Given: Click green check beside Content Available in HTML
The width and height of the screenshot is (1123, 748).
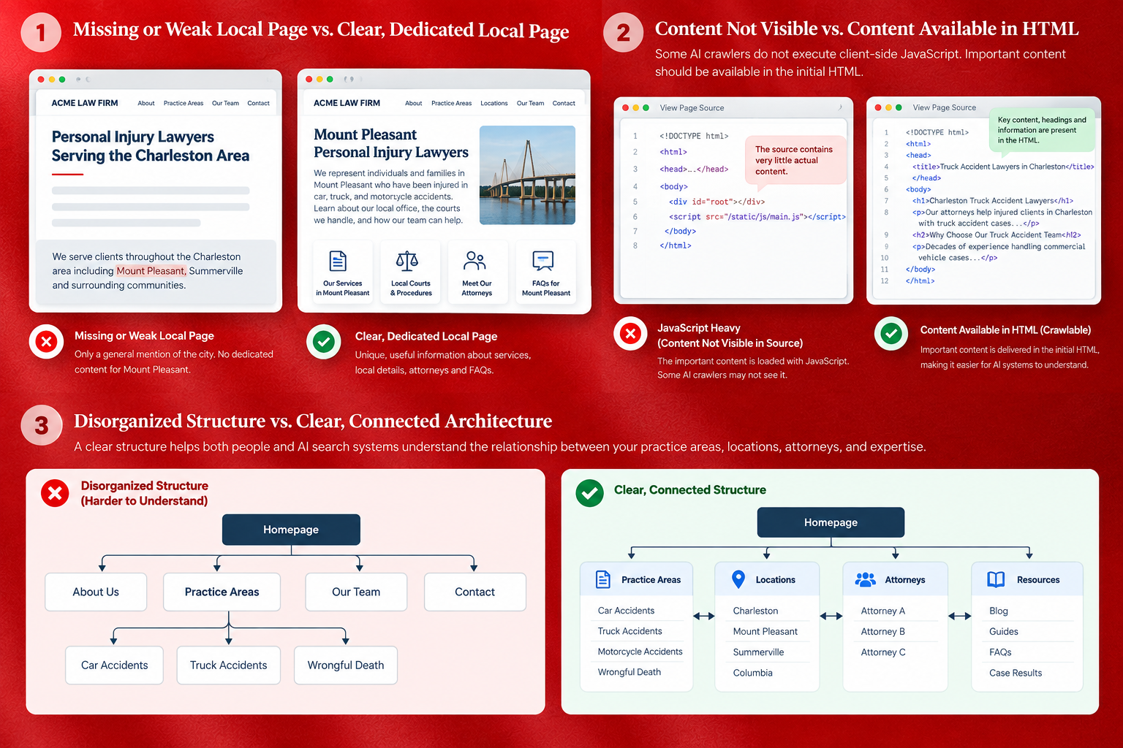Looking at the screenshot, I should 891,334.
